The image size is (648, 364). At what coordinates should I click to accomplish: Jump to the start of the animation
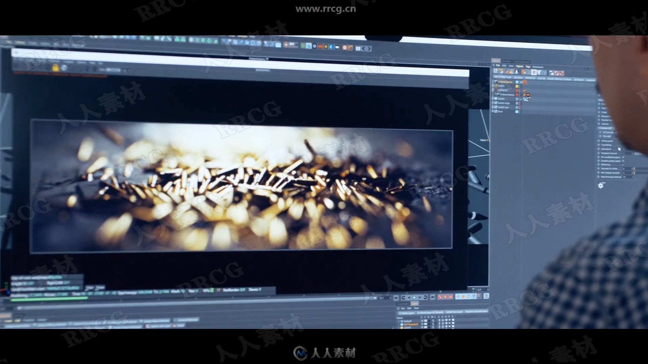(x=396, y=298)
